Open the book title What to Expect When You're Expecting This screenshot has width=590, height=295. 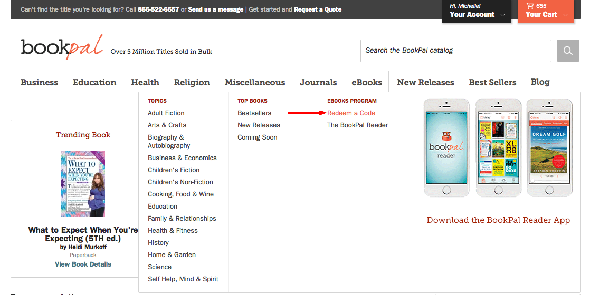[x=83, y=234]
